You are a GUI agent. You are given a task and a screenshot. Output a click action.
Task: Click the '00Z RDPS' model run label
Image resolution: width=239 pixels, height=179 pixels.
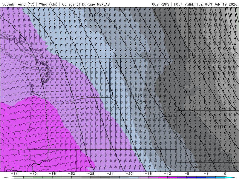click(x=160, y=4)
